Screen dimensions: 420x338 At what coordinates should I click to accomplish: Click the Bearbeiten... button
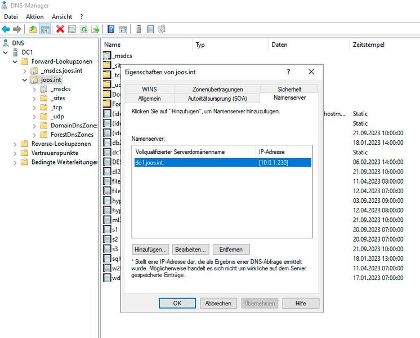coord(190,250)
